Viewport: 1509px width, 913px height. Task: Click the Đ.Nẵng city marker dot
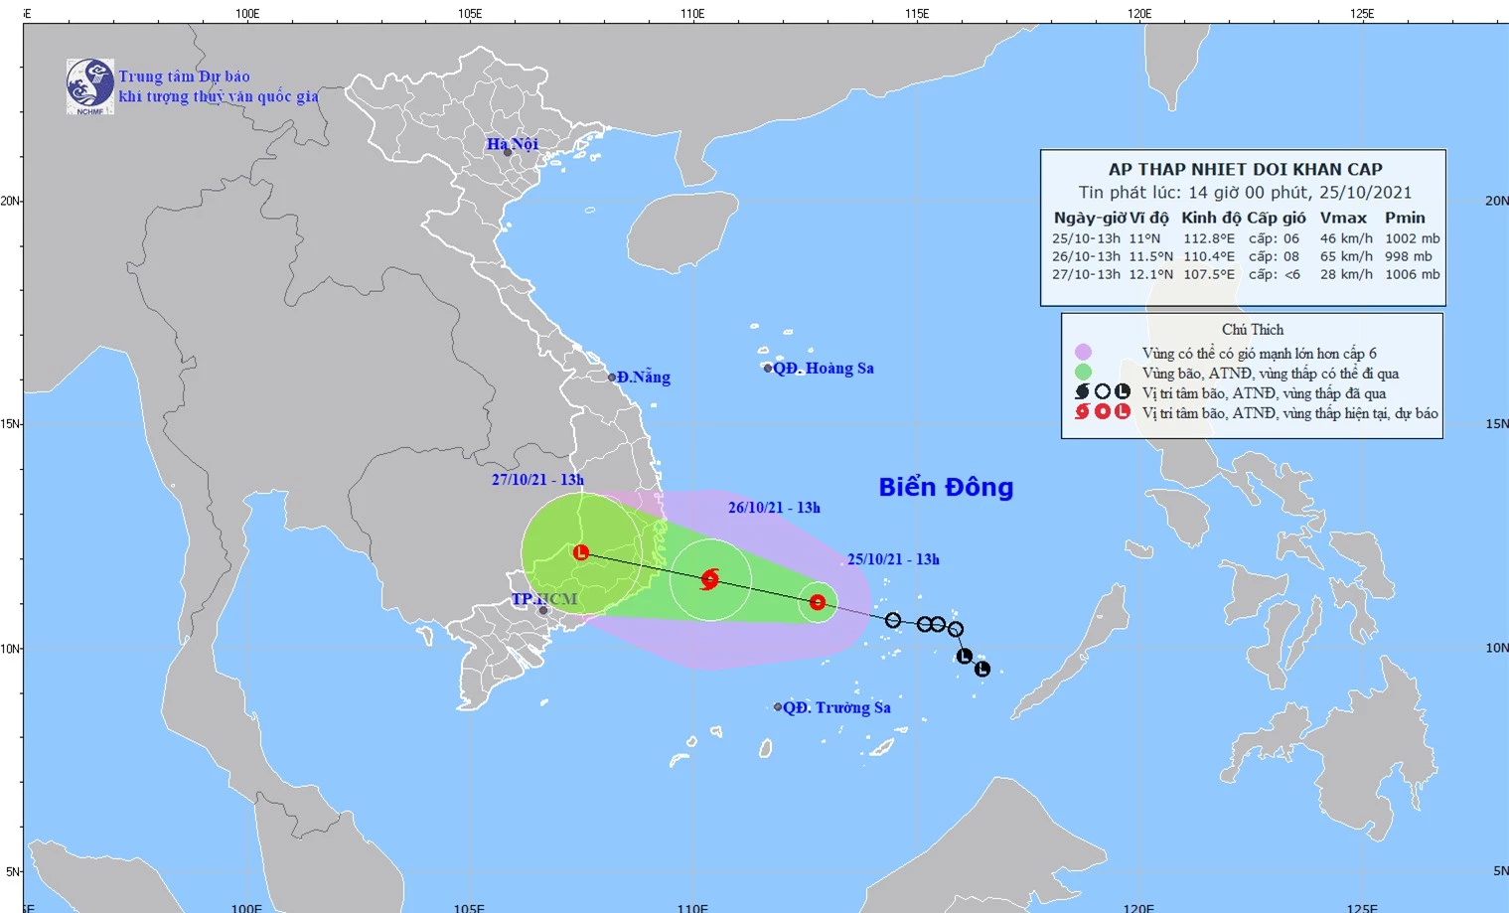(x=612, y=378)
